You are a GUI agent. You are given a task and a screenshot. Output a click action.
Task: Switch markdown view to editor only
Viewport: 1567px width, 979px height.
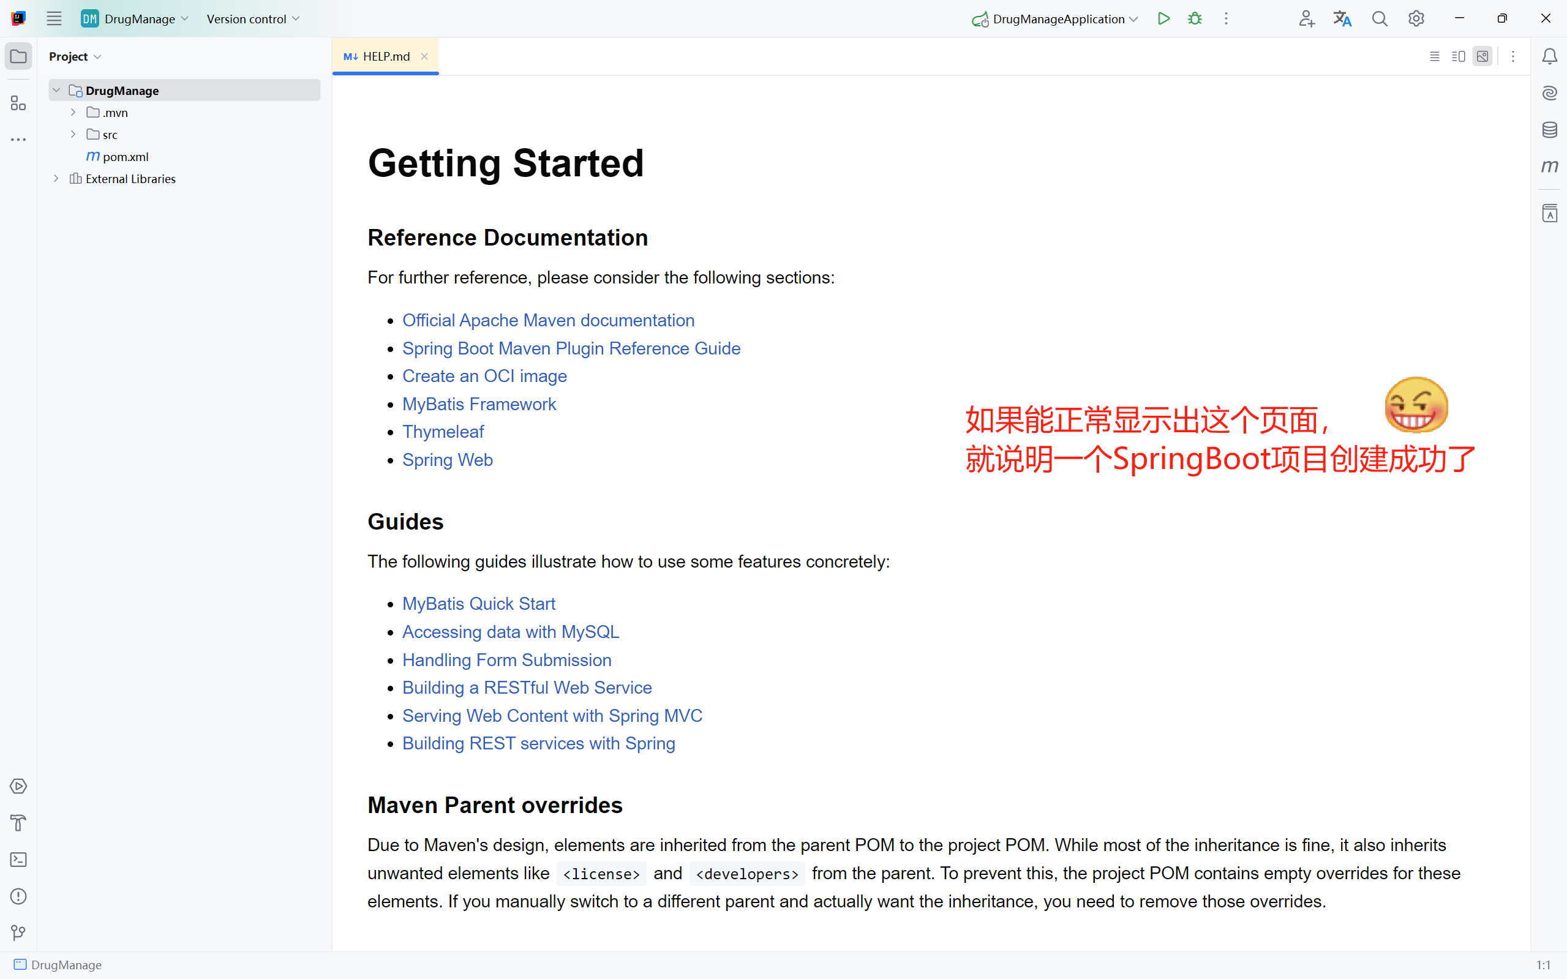(1434, 57)
